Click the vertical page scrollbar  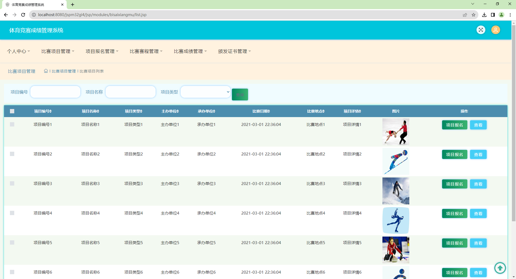514,124
